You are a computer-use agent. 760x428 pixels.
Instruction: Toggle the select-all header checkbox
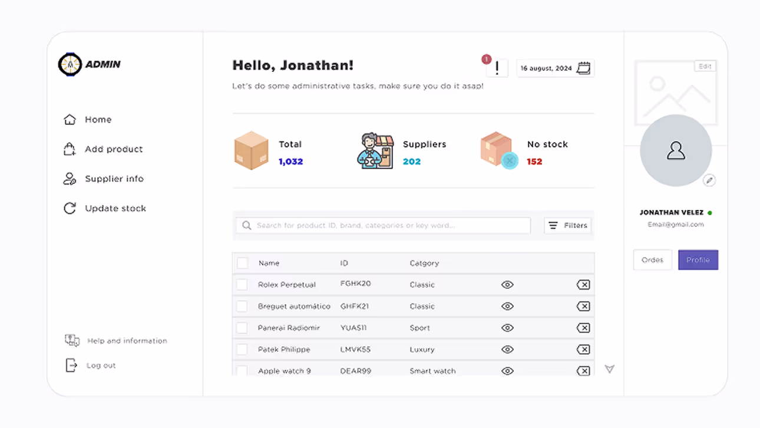pyautogui.click(x=242, y=263)
